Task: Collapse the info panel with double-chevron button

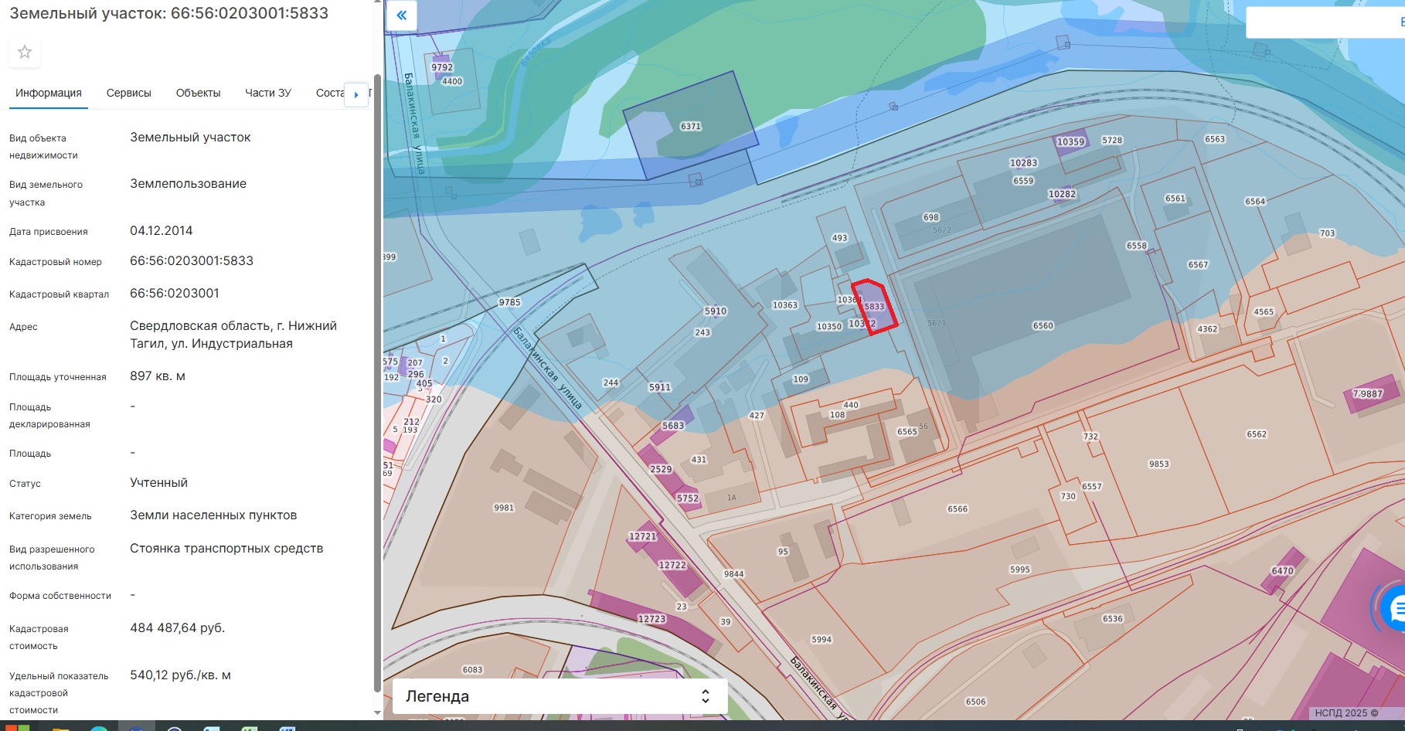Action: point(401,15)
